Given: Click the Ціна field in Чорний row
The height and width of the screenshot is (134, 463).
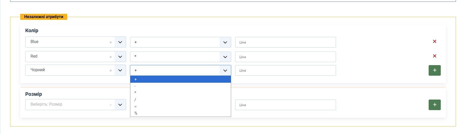Looking at the screenshot, I should [x=285, y=70].
